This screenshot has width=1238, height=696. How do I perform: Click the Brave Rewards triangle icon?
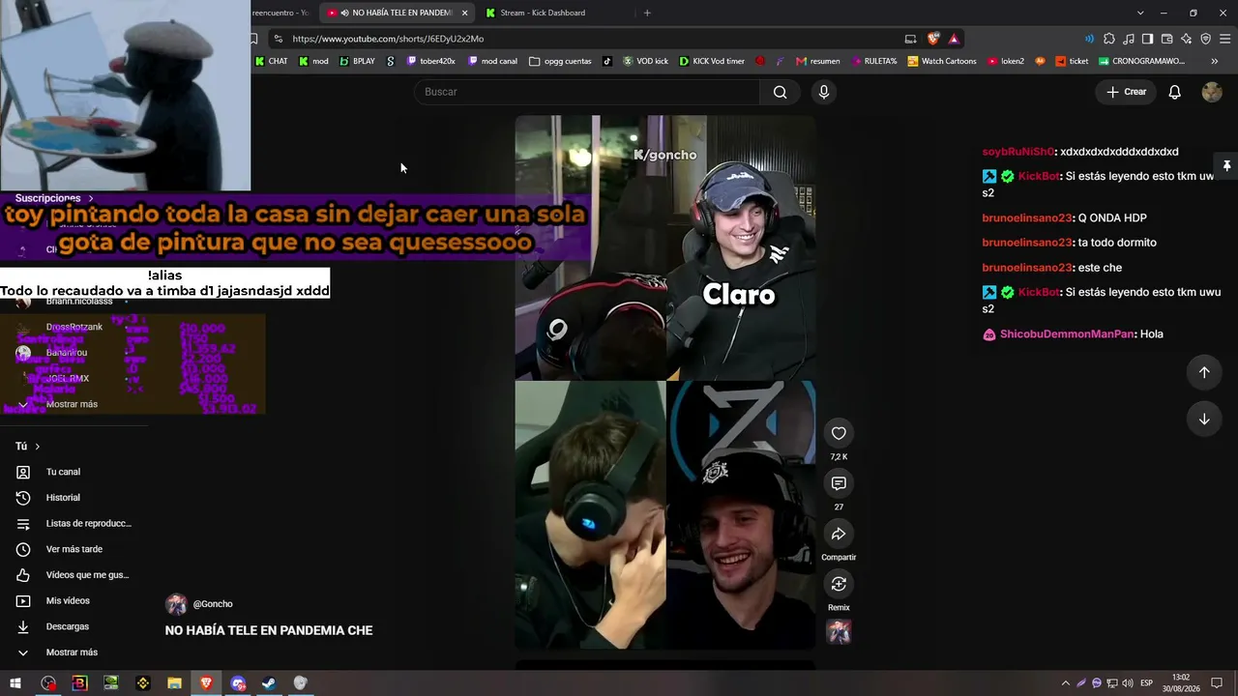point(954,39)
